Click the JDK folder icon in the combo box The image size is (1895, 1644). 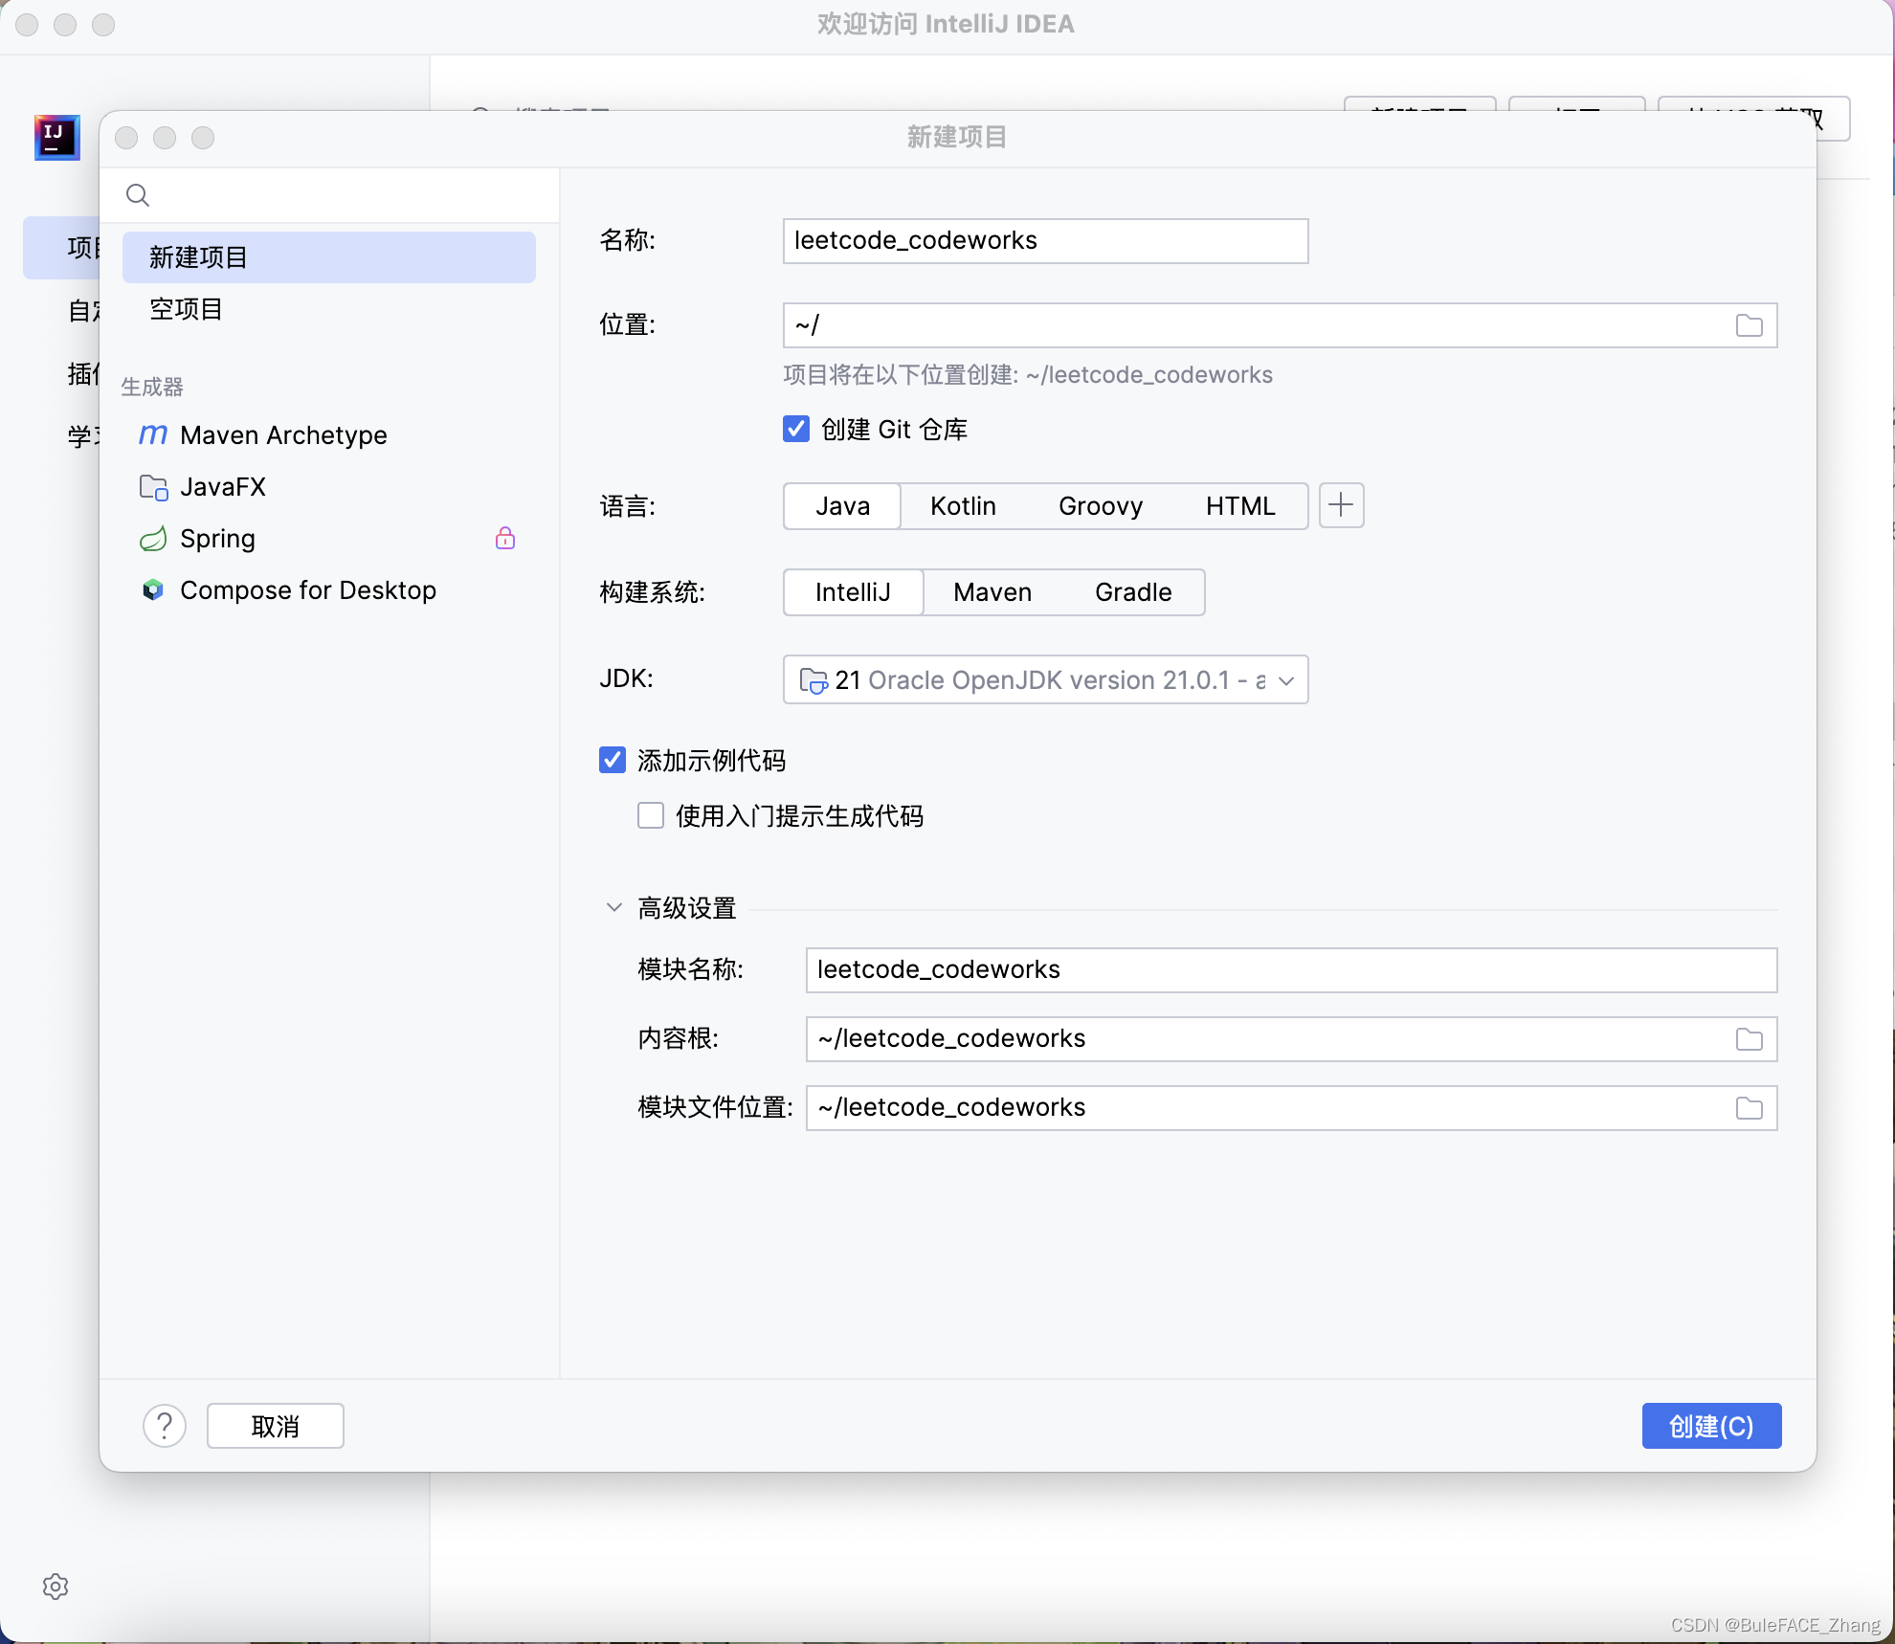click(x=813, y=680)
